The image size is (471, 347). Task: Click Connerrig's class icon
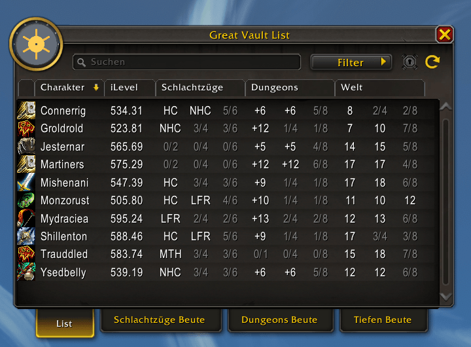pos(26,111)
